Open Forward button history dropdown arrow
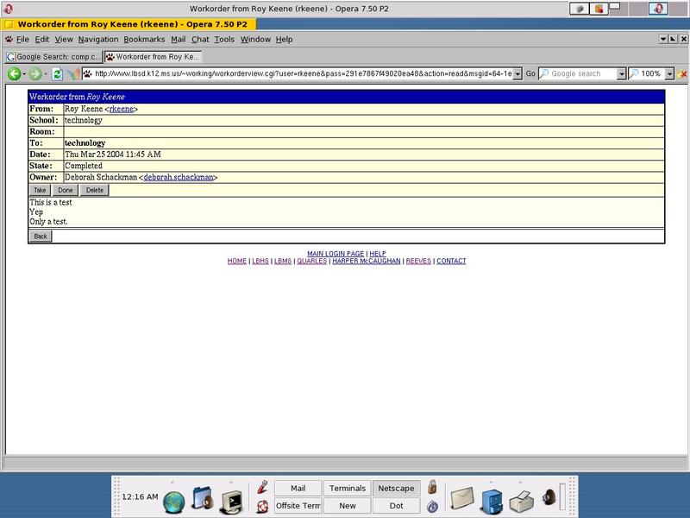690x518 pixels. 46,74
